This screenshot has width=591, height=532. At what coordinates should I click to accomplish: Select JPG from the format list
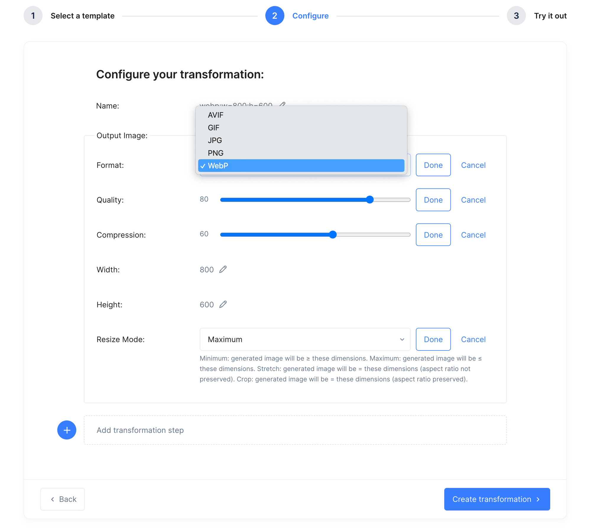pos(215,140)
